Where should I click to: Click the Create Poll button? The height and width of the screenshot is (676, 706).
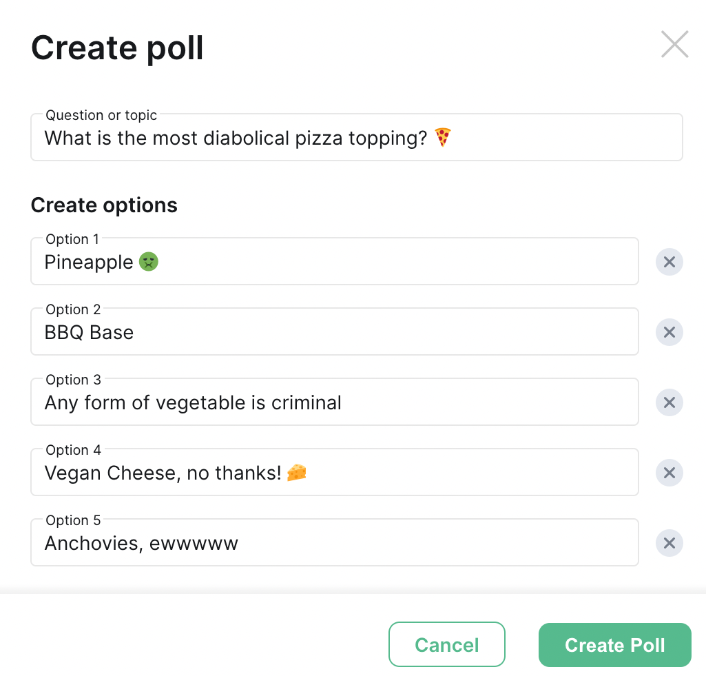coord(614,644)
